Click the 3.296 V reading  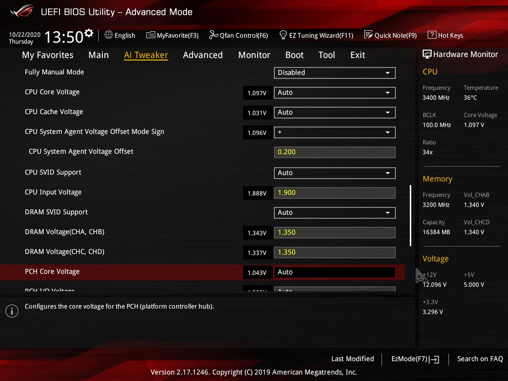433,312
